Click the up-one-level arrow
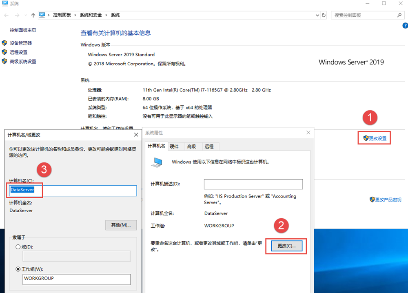 click(x=33, y=15)
